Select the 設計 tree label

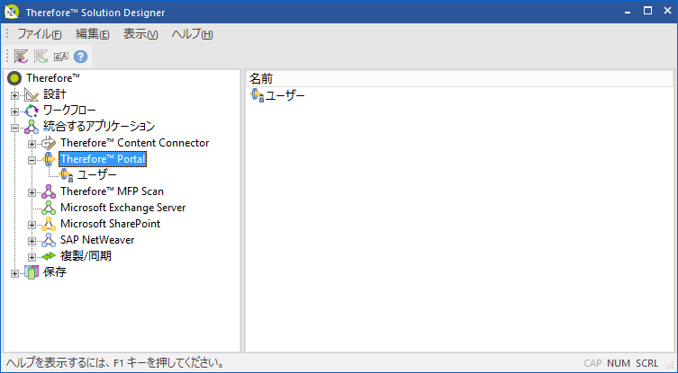(x=55, y=94)
